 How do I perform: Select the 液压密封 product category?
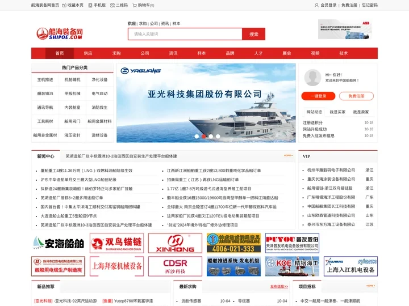[72, 135]
